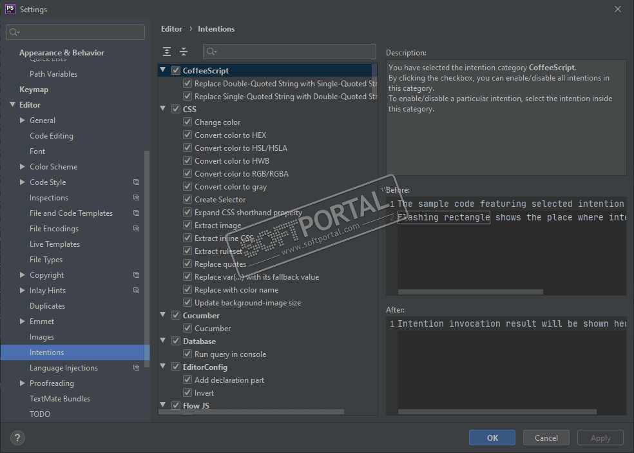
Task: Click the Editor breadcrumb link
Action: click(x=171, y=29)
